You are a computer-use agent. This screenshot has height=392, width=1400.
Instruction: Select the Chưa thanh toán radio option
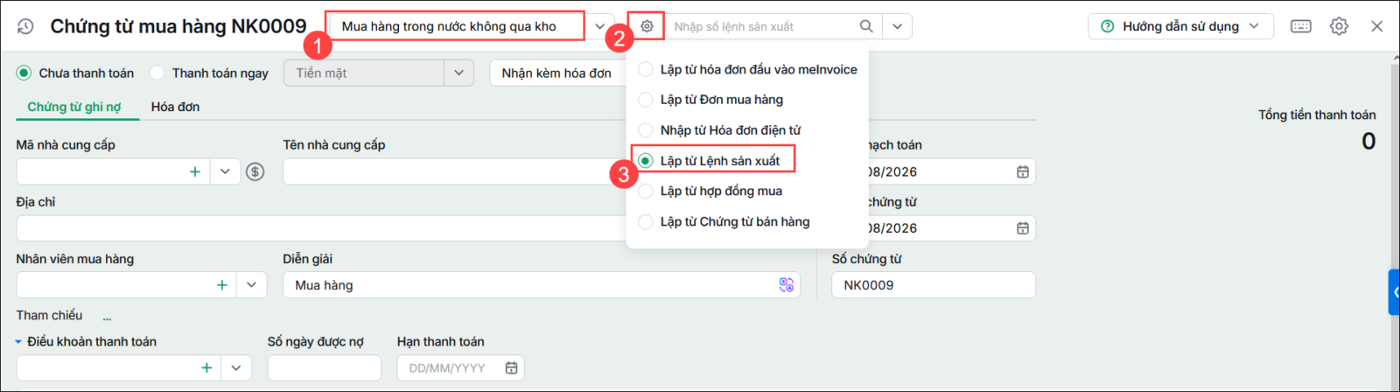(24, 73)
